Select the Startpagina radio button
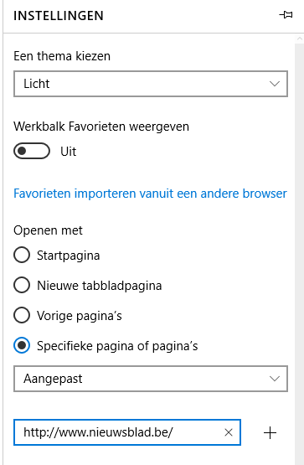This screenshot has height=465, width=304. pyautogui.click(x=22, y=255)
